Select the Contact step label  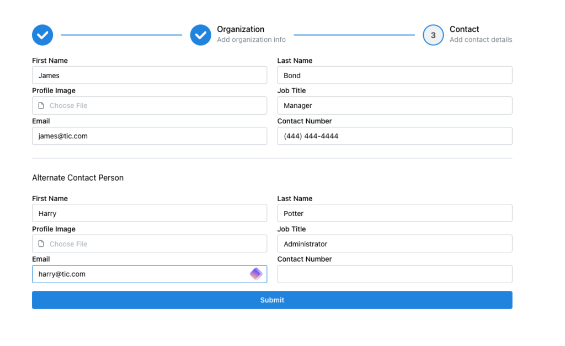point(464,29)
